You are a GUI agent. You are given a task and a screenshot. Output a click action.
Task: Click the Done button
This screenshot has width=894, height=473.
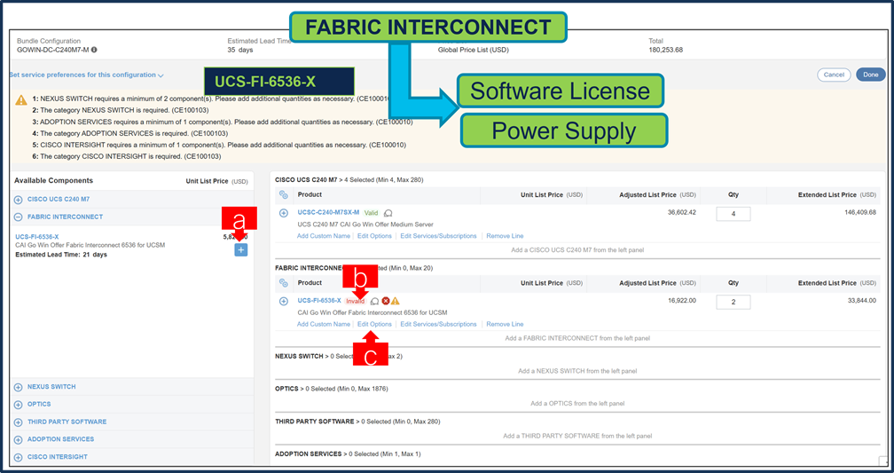(x=871, y=75)
